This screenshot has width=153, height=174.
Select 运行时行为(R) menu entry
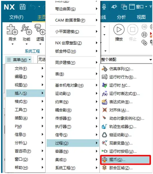(x=126, y=77)
